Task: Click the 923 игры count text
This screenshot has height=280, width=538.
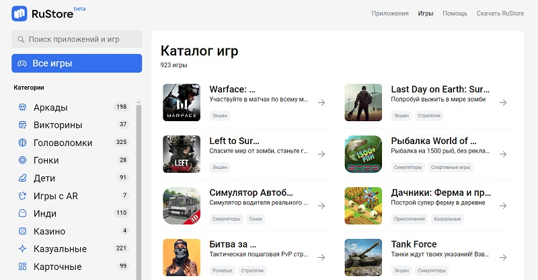Action: pos(174,65)
